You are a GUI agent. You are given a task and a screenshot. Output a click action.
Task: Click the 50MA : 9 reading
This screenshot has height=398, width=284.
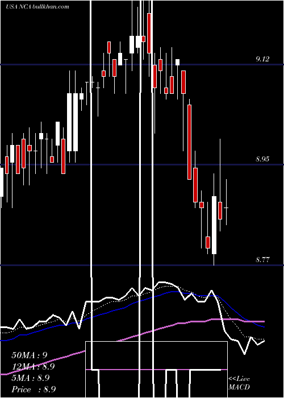pos(30,355)
